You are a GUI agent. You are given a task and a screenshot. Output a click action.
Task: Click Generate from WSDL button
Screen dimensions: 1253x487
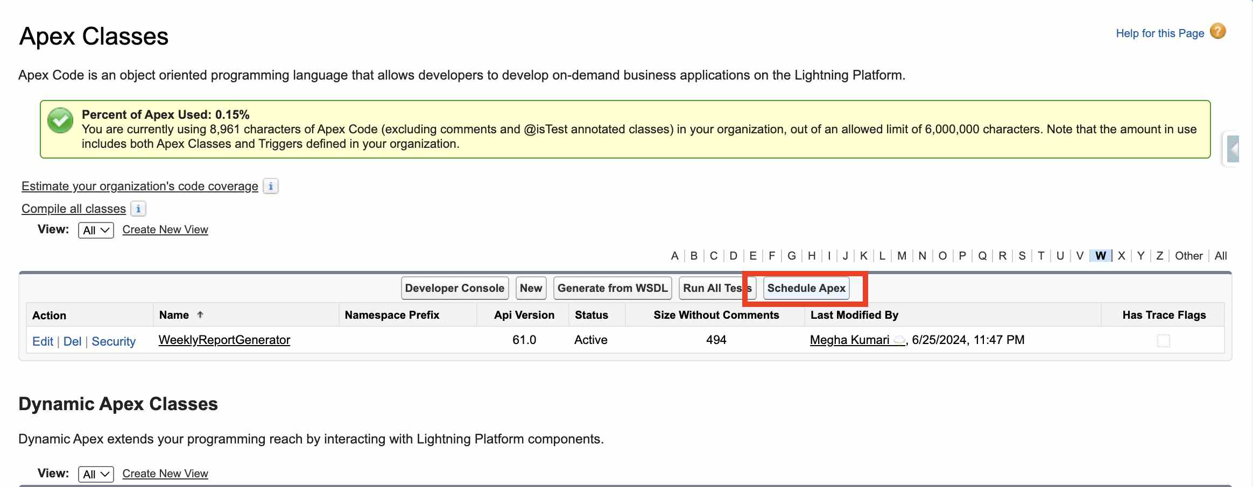point(613,288)
